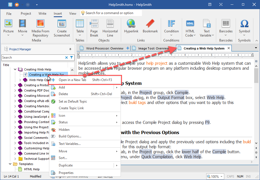The height and width of the screenshot is (180, 260).
Task: Close the Creating a Web Help System tab
Action: tap(229, 48)
